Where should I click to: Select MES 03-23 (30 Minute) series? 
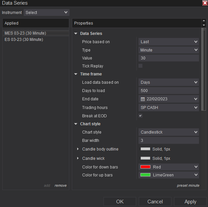[25, 33]
